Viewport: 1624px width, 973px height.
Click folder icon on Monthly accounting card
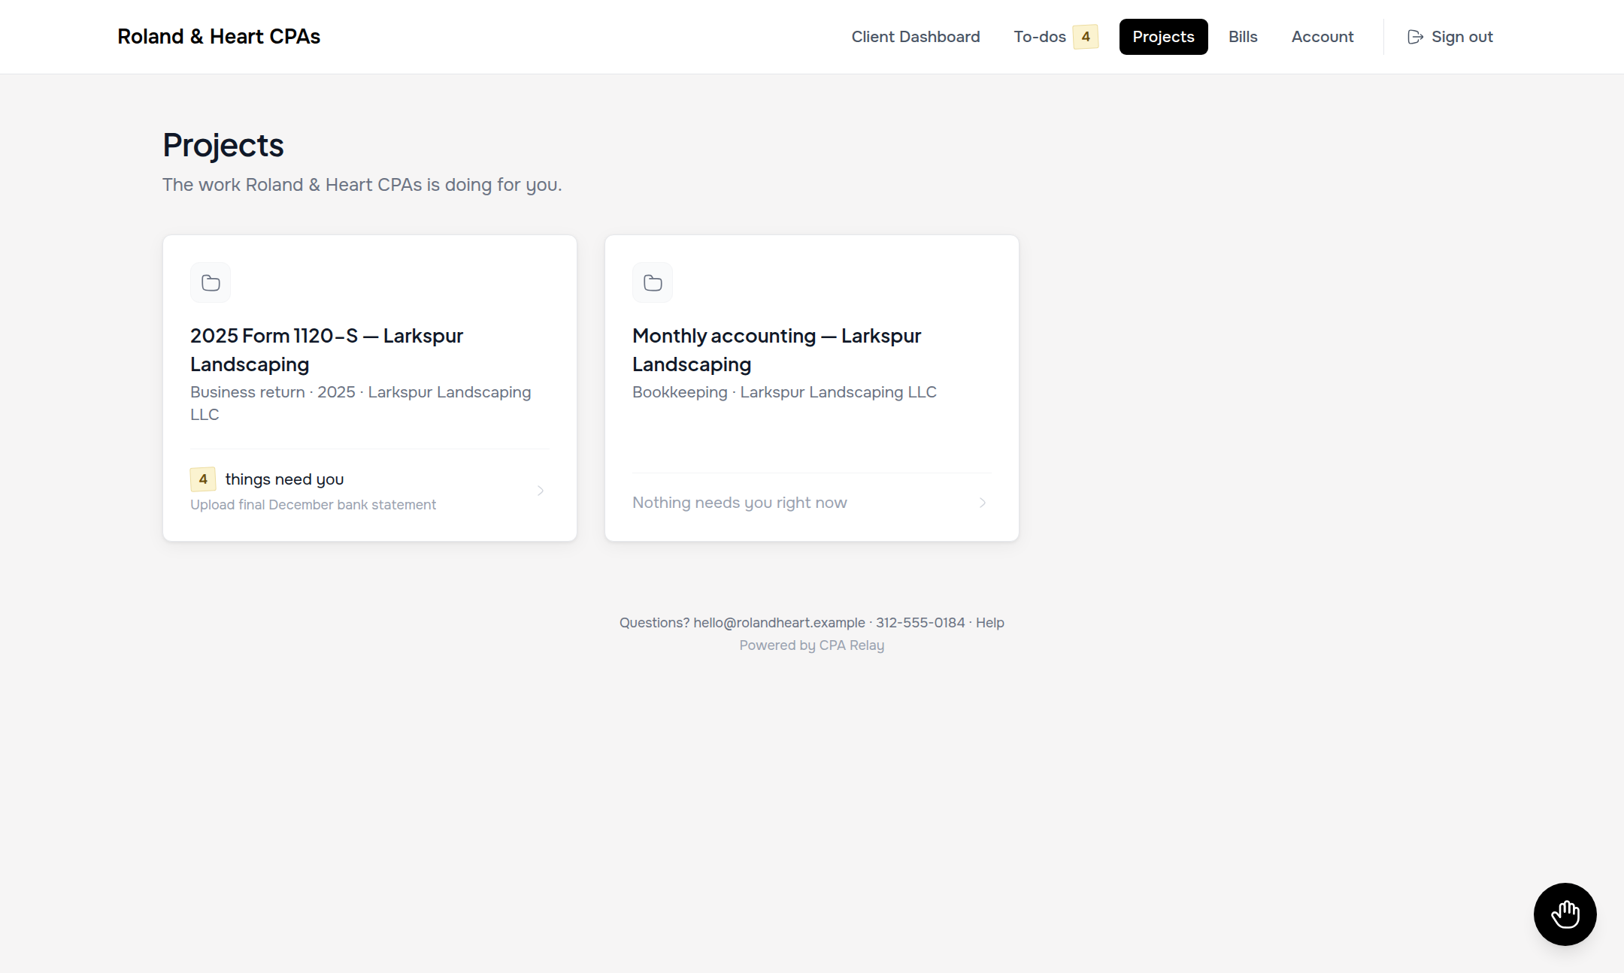pos(653,283)
